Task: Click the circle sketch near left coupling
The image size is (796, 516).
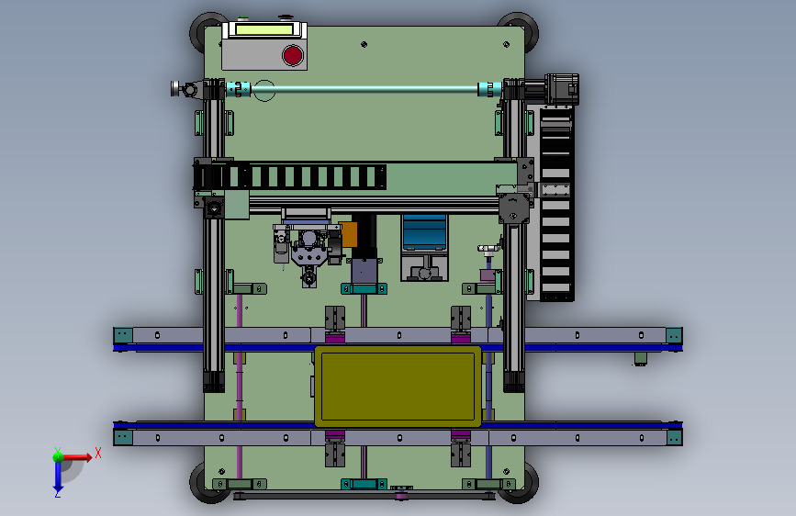Action: click(x=264, y=90)
